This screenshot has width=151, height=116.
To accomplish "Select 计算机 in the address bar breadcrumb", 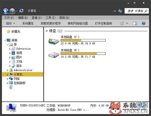I will (x=32, y=11).
